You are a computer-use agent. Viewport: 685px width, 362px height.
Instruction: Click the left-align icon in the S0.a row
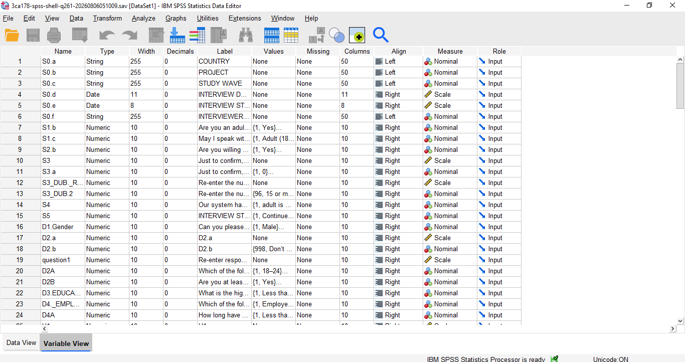click(379, 61)
